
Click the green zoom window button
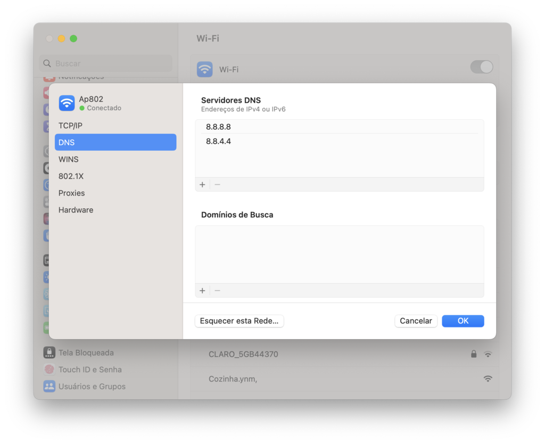tap(73, 38)
